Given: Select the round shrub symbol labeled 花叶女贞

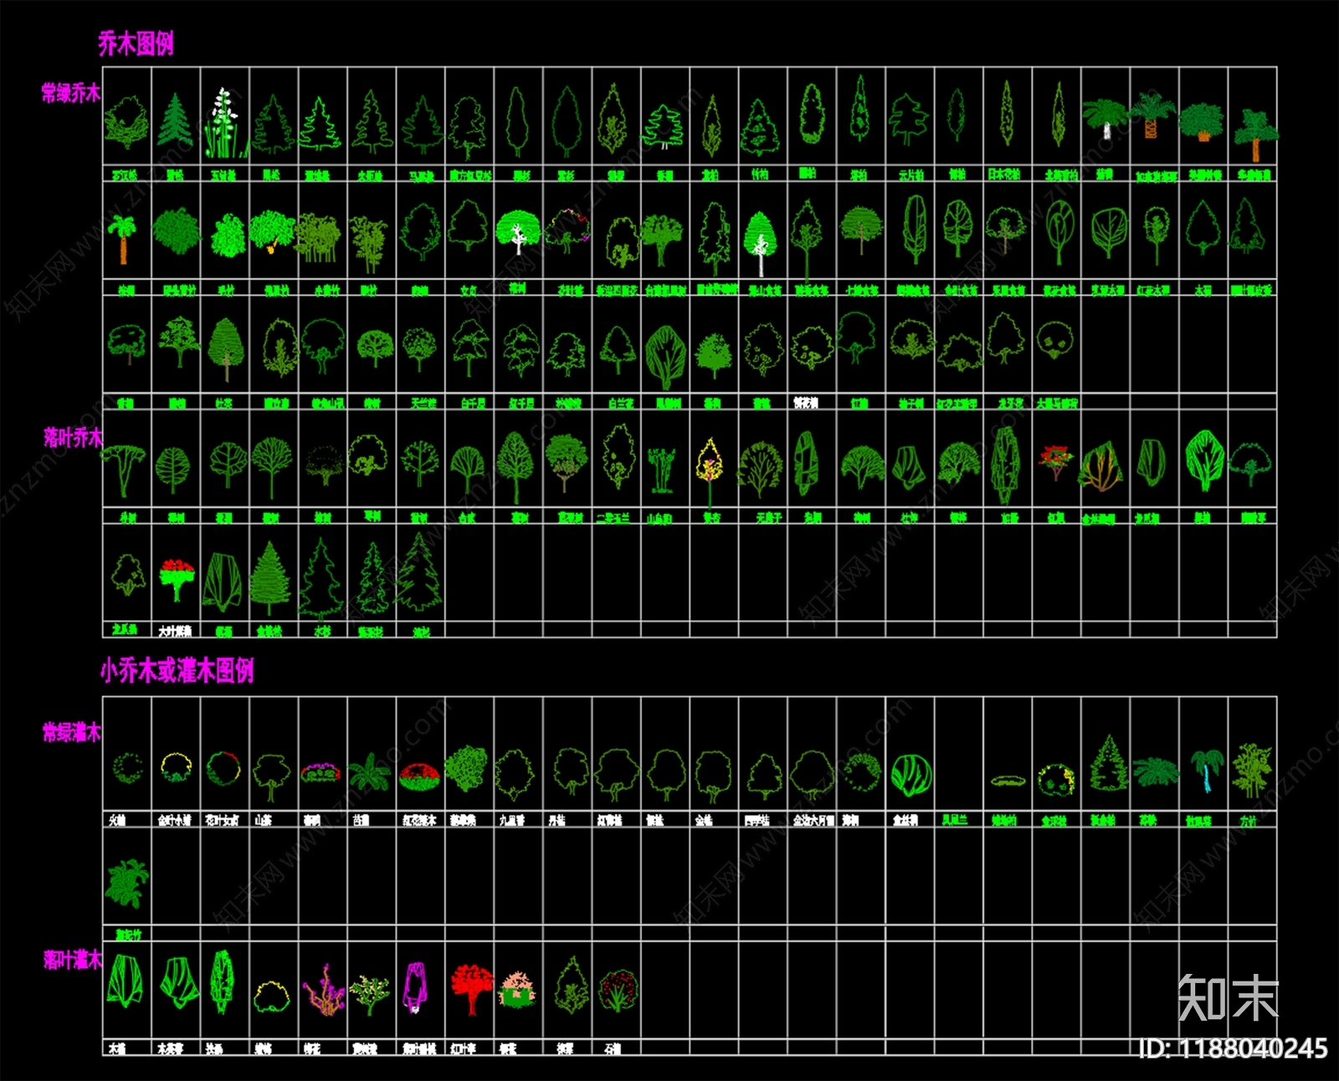Looking at the screenshot, I should point(223,769).
